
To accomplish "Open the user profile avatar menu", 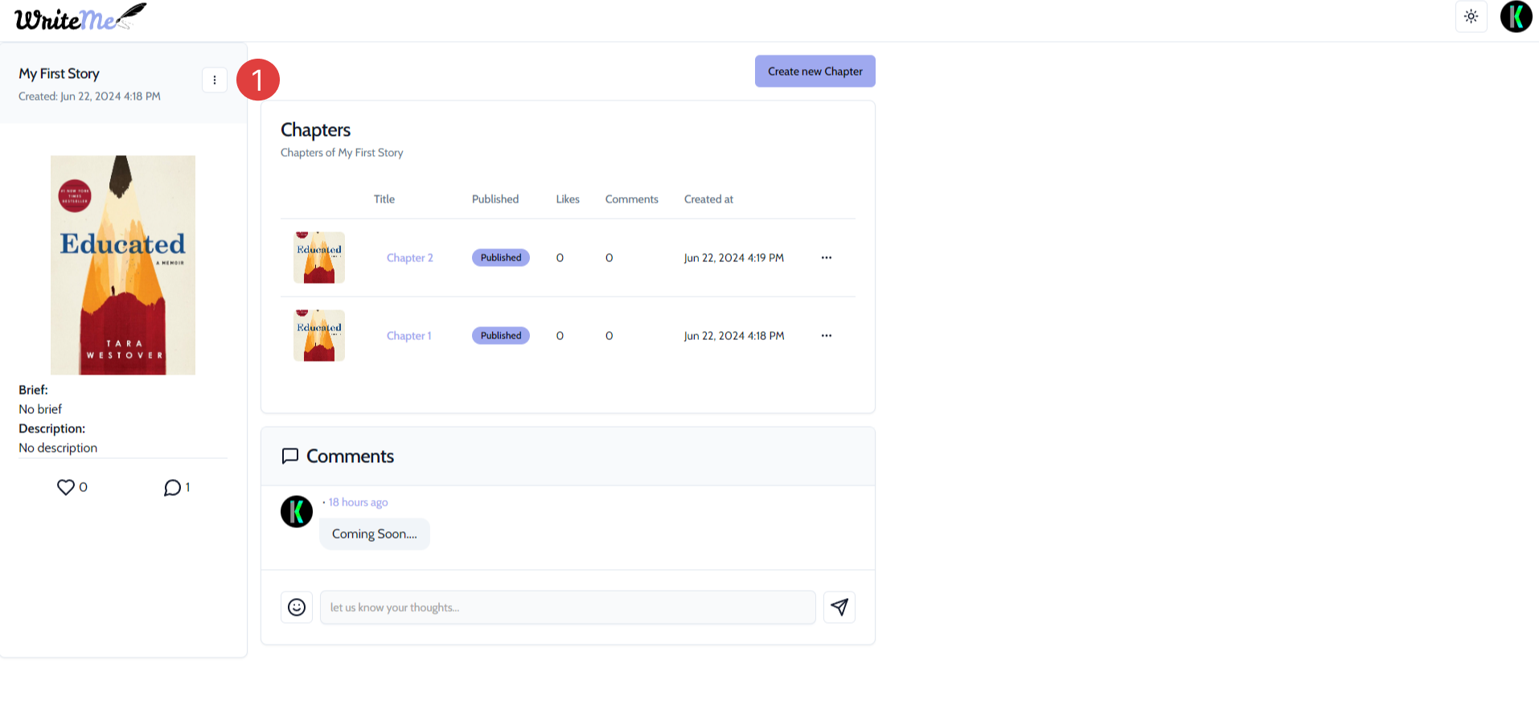I will (x=1516, y=17).
